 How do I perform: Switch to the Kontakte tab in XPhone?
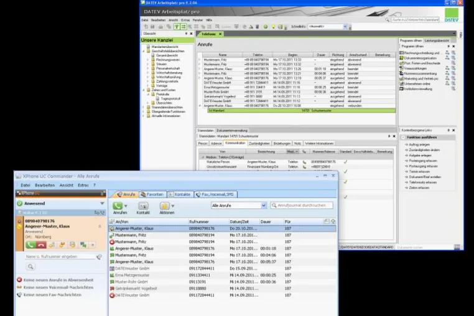[x=180, y=195]
